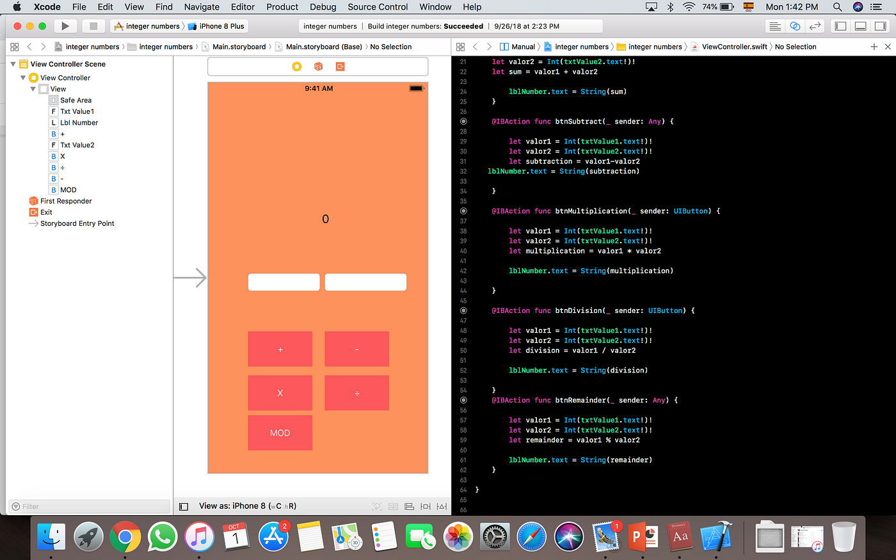The image size is (896, 560).
Task: Hide the navigator panel
Action: 841,26
